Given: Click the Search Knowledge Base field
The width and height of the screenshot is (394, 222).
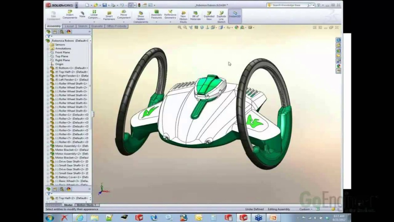Looking at the screenshot, I should 289,5.
